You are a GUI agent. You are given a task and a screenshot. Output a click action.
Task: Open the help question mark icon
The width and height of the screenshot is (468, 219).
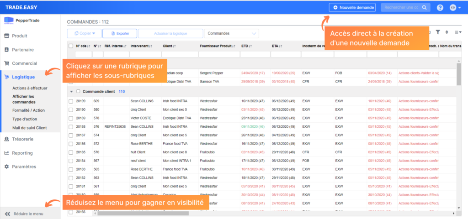(440, 8)
